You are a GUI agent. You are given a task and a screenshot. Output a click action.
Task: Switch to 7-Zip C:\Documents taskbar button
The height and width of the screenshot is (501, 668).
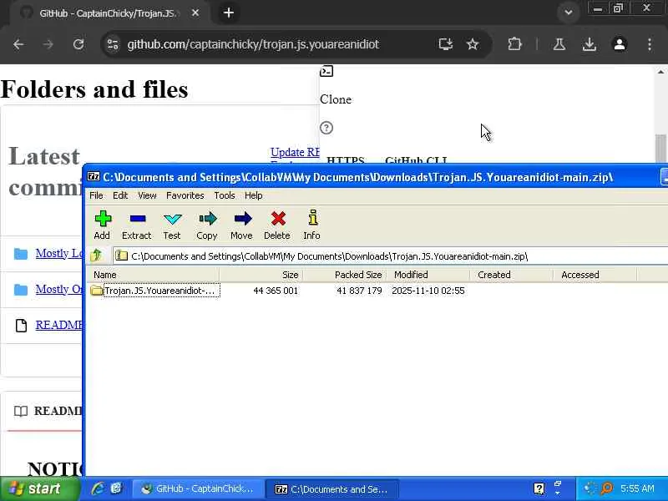coord(331,489)
